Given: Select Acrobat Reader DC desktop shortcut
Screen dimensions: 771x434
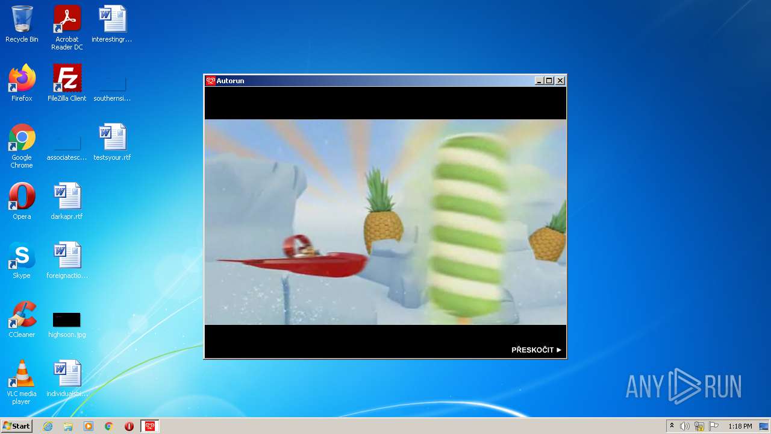Looking at the screenshot, I should [67, 28].
